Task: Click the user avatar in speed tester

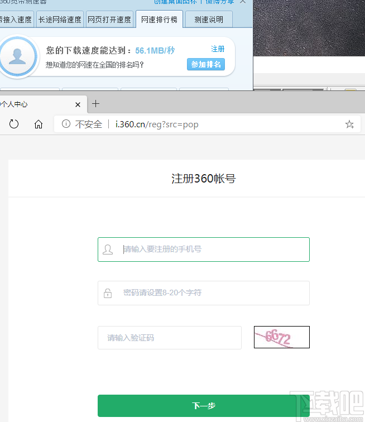Action: pyautogui.click(x=18, y=56)
